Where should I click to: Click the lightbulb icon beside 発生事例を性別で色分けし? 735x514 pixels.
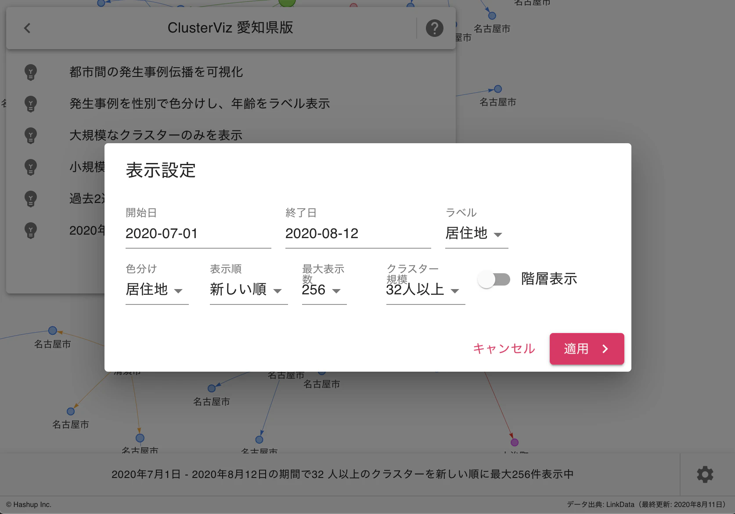click(x=31, y=104)
